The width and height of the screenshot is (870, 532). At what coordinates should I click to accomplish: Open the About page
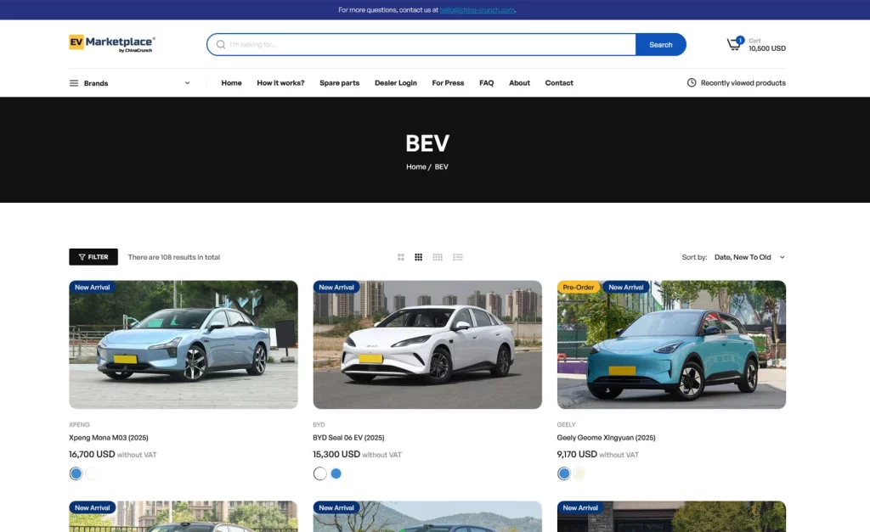click(519, 82)
